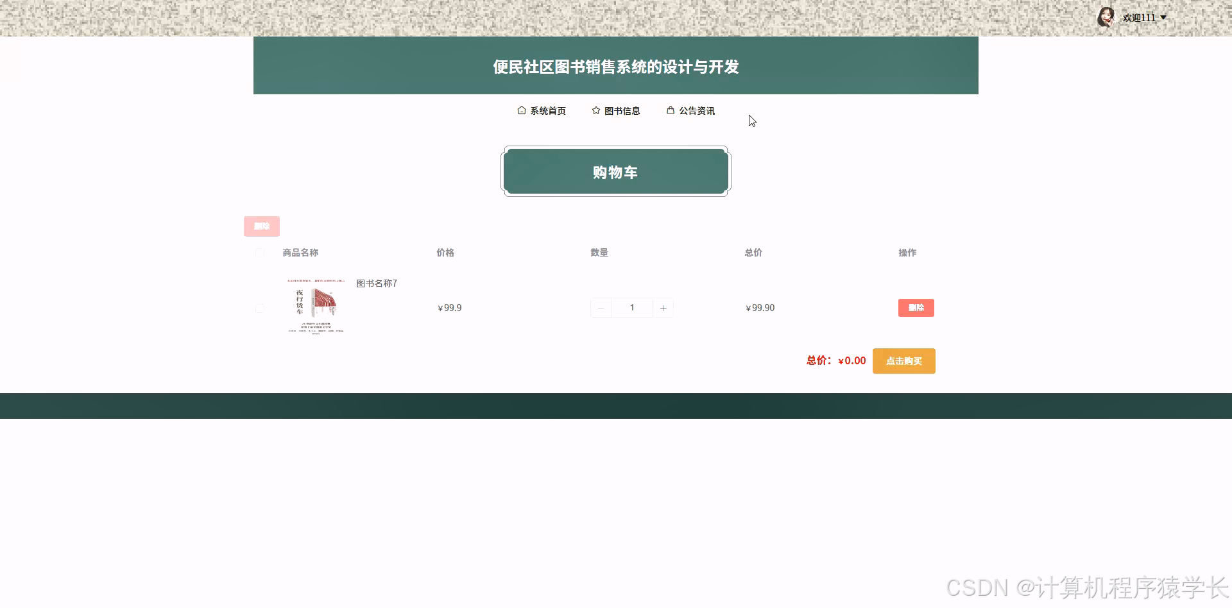Check the checkbox for 图书名称7 row

tap(260, 308)
